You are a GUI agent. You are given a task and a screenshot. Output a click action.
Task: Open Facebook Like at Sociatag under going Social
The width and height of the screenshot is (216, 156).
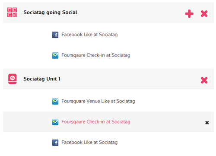[89, 35]
